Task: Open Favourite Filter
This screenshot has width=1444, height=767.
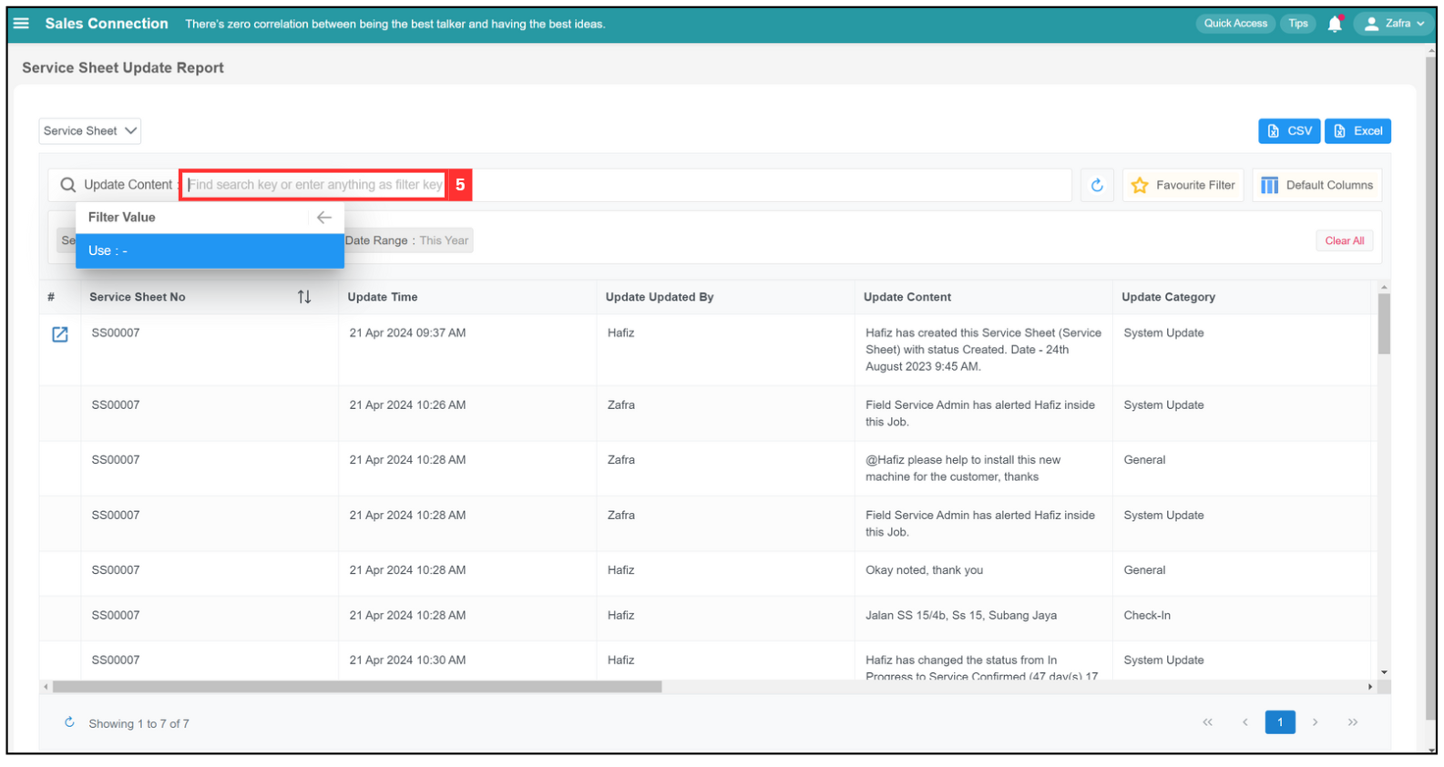Action: (x=1183, y=185)
